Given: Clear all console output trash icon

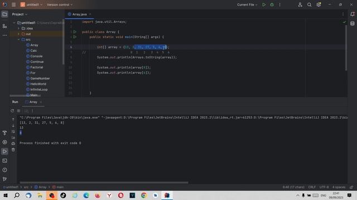Looking at the screenshot, I should click(13, 149).
